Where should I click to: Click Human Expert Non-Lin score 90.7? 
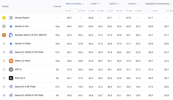69,18
